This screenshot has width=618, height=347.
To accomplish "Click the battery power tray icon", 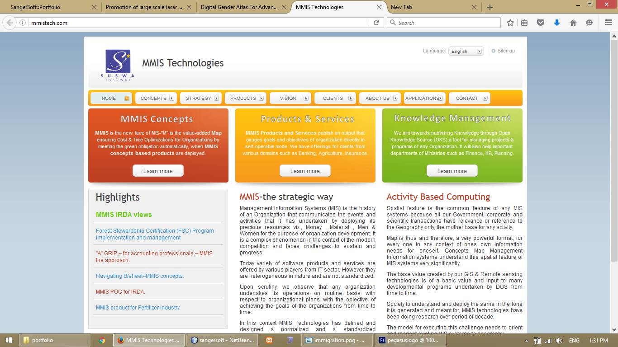I will 537,341.
